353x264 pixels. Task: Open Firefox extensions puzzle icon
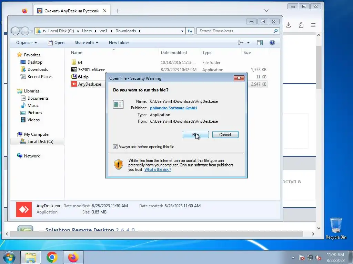[301, 25]
